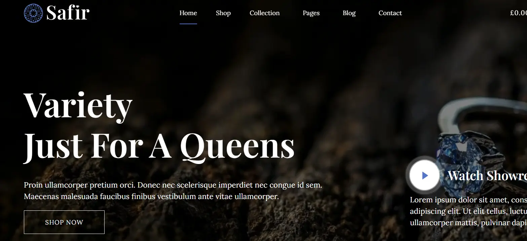Open the cart showing £0.00 total
527x241 pixels.
click(x=518, y=13)
